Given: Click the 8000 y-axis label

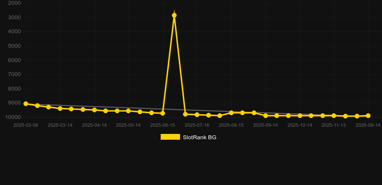Looking at the screenshot, I should point(15,89).
